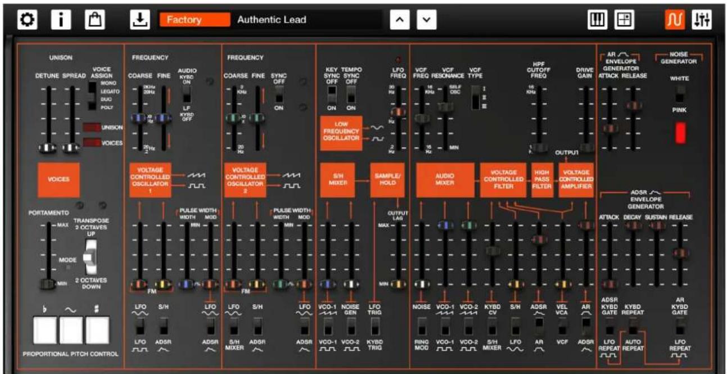727x374 pixels.
Task: Click the Unison Detune slider handle
Action: pyautogui.click(x=48, y=148)
